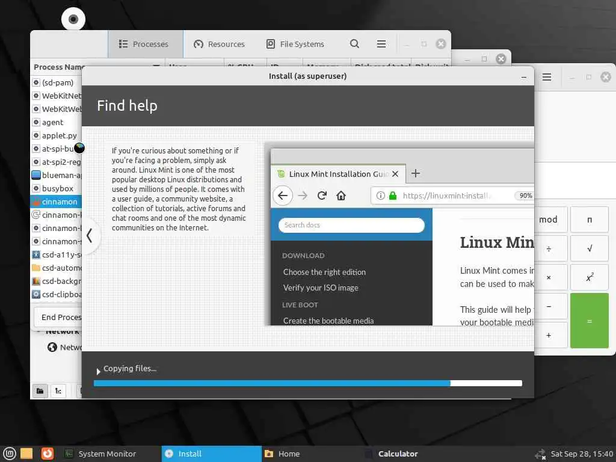Open the Resources tab in System Monitor
616x462 pixels.
click(219, 44)
